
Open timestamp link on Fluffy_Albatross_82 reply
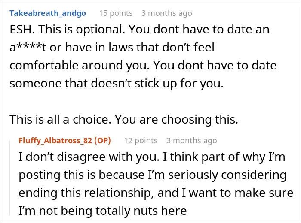(192, 141)
